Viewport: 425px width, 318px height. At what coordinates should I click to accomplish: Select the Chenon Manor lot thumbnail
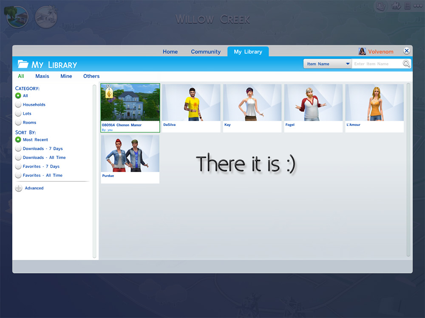[x=130, y=102]
